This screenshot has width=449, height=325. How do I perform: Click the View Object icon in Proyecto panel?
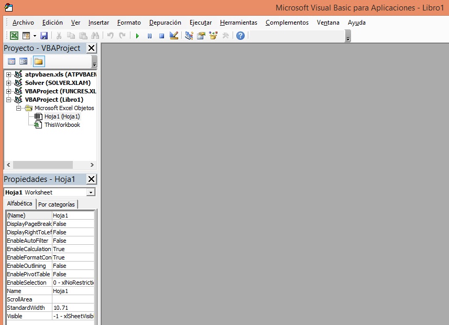point(23,61)
